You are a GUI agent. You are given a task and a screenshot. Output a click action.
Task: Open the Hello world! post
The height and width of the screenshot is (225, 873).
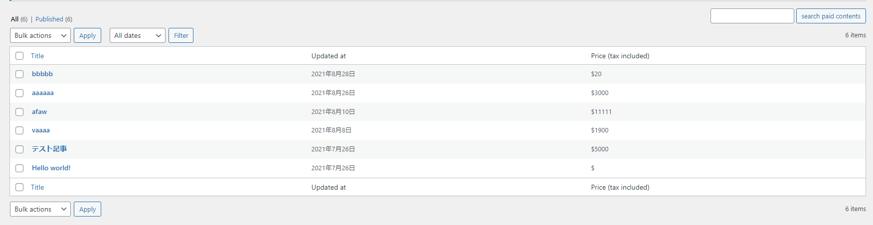point(51,168)
